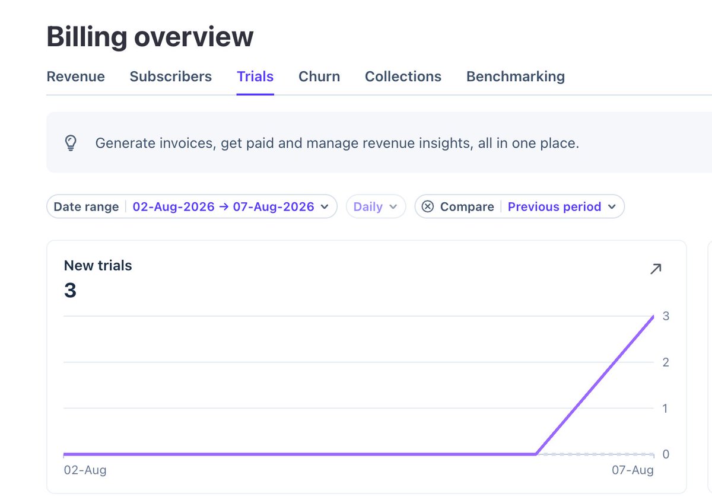Go to the Collections tab
The width and height of the screenshot is (712, 497).
(403, 77)
